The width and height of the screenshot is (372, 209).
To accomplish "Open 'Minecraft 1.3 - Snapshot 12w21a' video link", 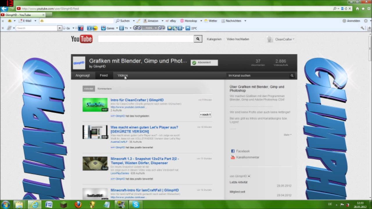I will click(x=145, y=161).
